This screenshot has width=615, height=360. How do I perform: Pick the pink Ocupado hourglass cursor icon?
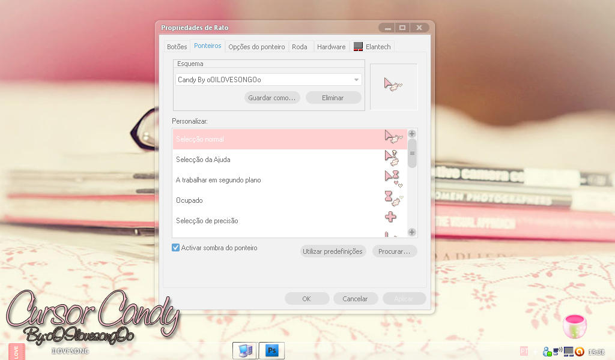[393, 199]
